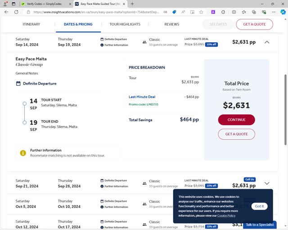Screen dimensions: 288x230
Task: Open Copilot sidebar icon
Action: click(x=283, y=12)
